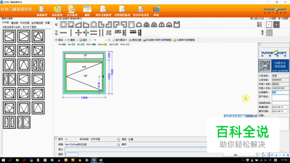This screenshot has height=163, width=290.
Task: Click the cyan frame color legend swatch
Action: (64, 44)
